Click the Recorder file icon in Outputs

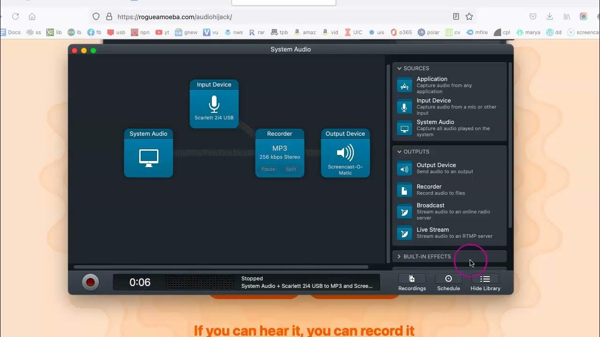click(x=405, y=190)
